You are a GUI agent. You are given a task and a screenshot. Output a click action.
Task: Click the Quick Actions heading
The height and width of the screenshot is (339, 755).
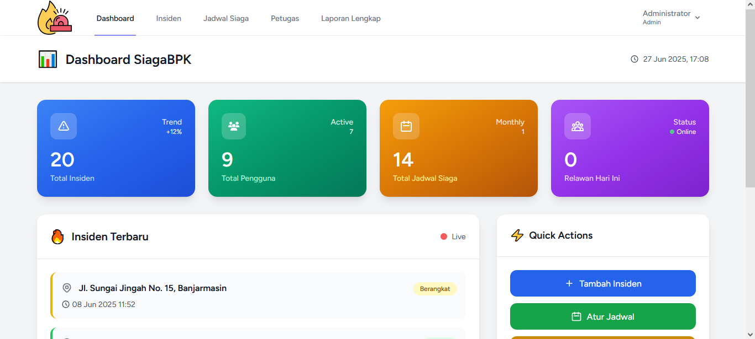point(561,235)
